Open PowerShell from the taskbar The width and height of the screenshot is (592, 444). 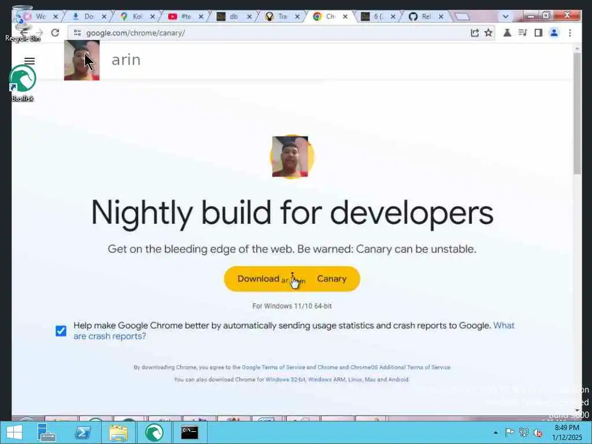82,432
